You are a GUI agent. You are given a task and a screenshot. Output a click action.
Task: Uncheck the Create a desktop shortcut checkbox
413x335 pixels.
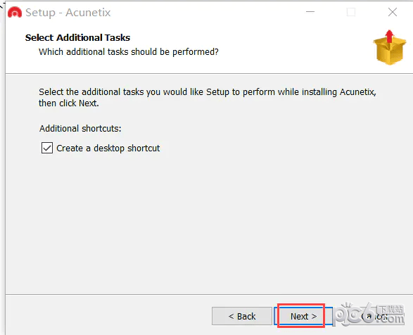47,148
